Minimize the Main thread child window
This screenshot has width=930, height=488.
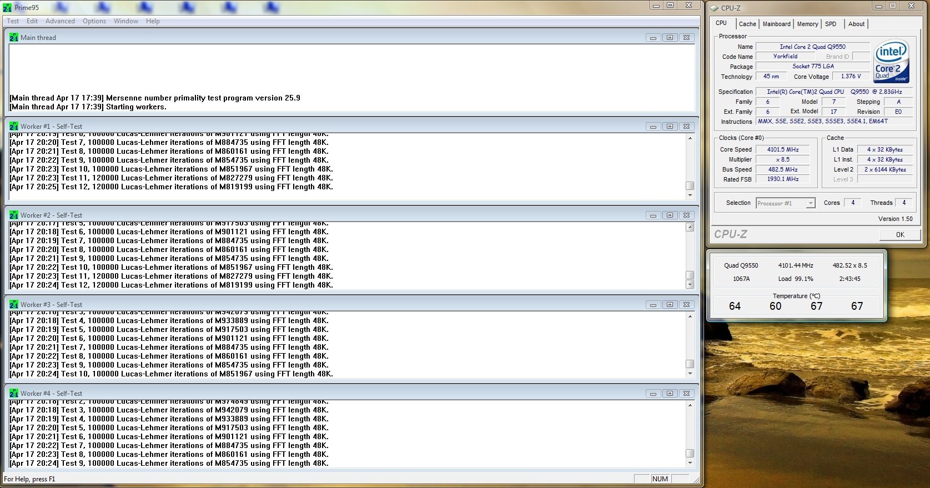653,38
